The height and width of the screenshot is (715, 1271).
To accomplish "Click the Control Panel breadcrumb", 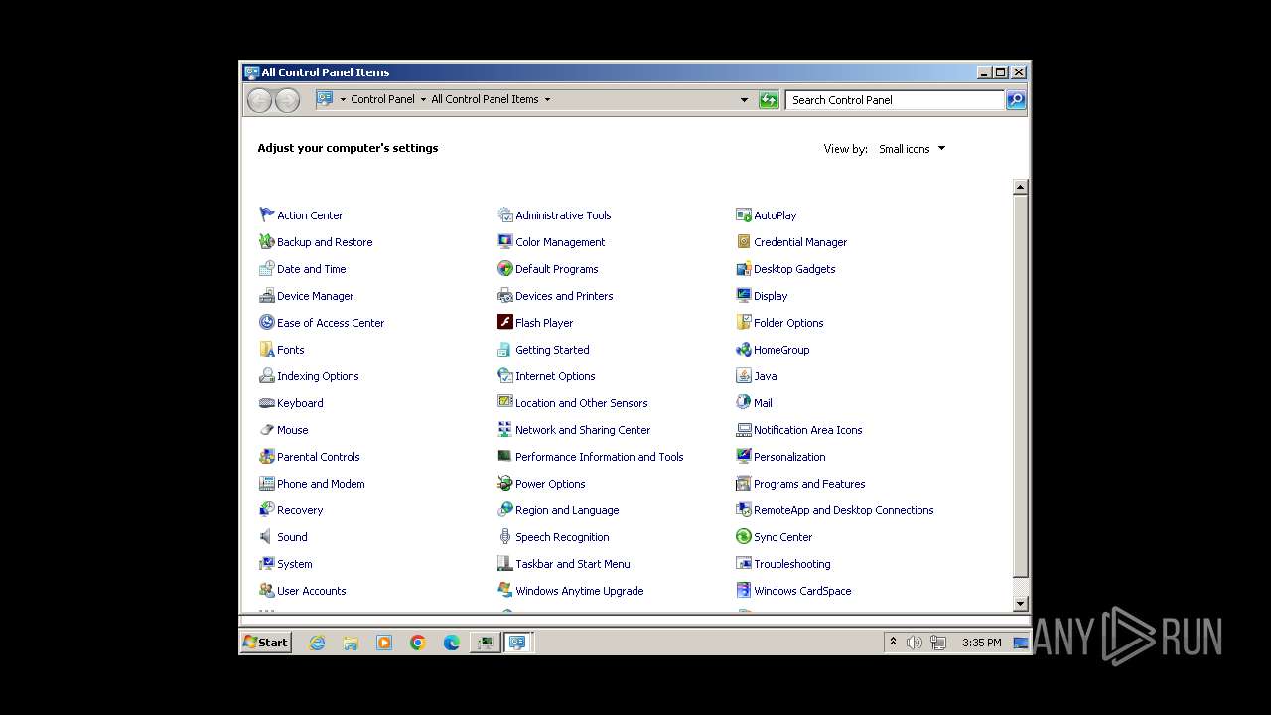I will [382, 99].
